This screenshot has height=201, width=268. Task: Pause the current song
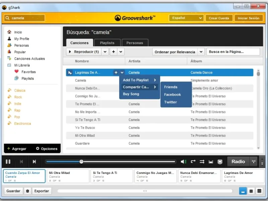point(8,161)
